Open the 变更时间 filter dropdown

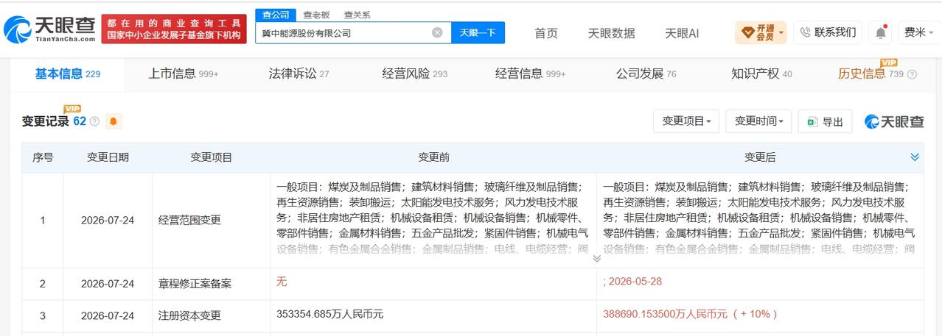[x=758, y=121]
